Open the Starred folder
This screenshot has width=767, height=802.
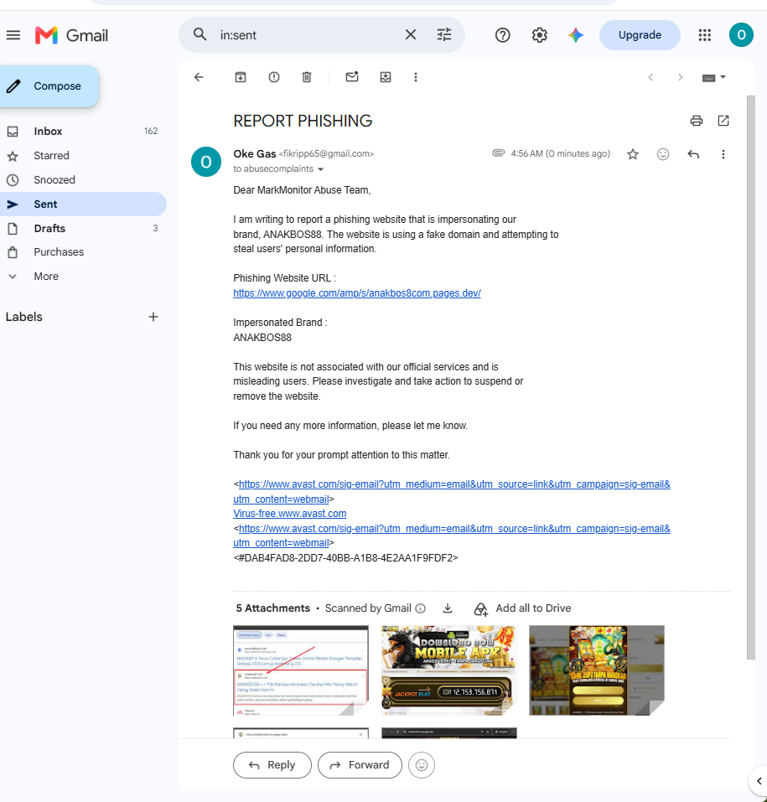click(83, 156)
